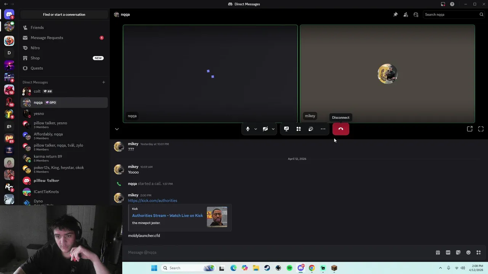Open Microsoft Edge from the taskbar
This screenshot has width=488, height=274.
pyautogui.click(x=233, y=268)
